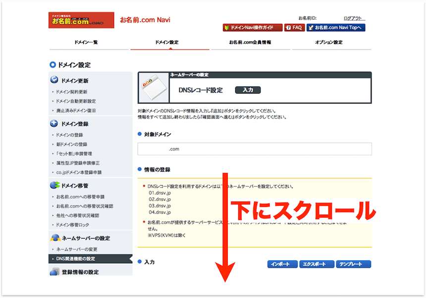Click the 入力 step badge

(x=248, y=90)
